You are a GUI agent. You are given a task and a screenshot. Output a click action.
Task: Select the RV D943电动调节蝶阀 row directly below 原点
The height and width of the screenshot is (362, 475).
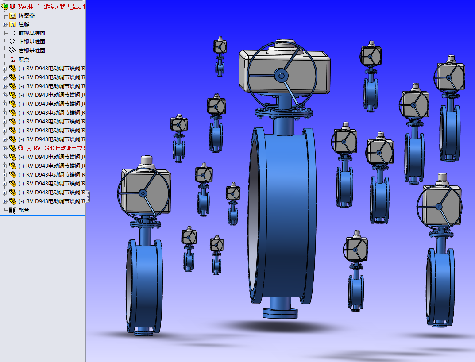pyautogui.click(x=52, y=69)
